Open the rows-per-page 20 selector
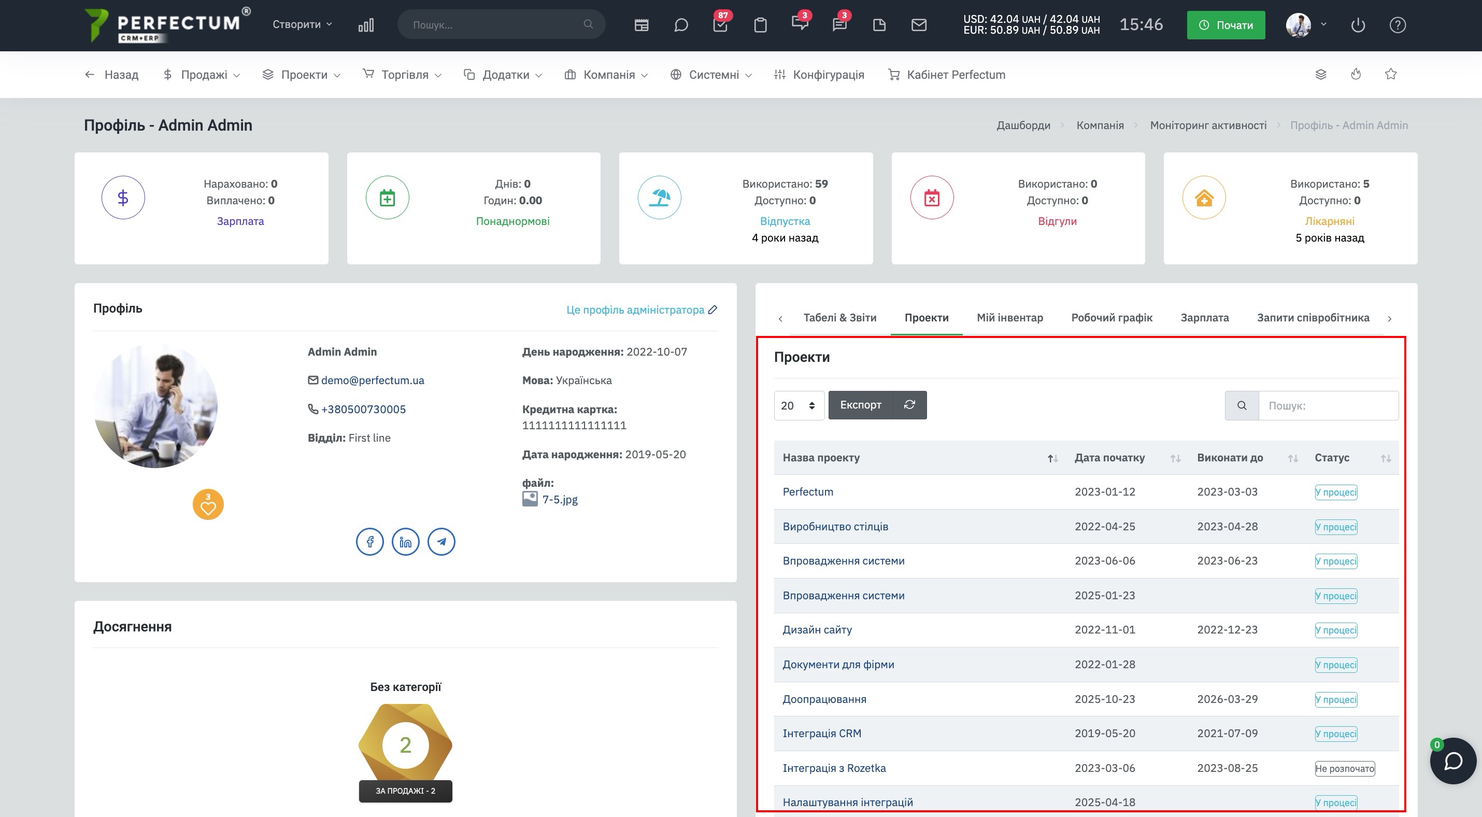Image resolution: width=1482 pixels, height=817 pixels. pyautogui.click(x=799, y=405)
